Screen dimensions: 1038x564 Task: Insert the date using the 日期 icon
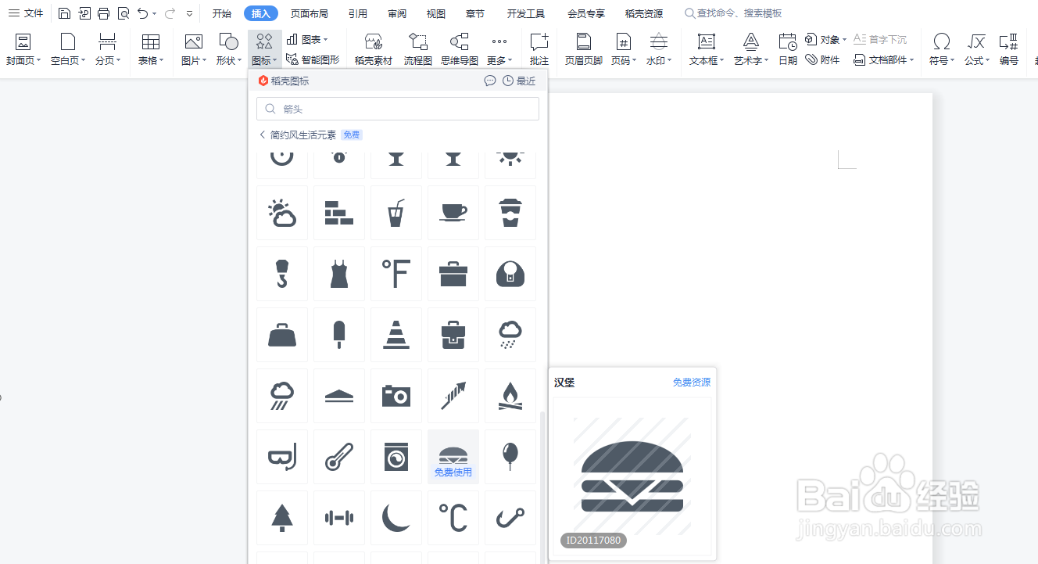tap(787, 48)
